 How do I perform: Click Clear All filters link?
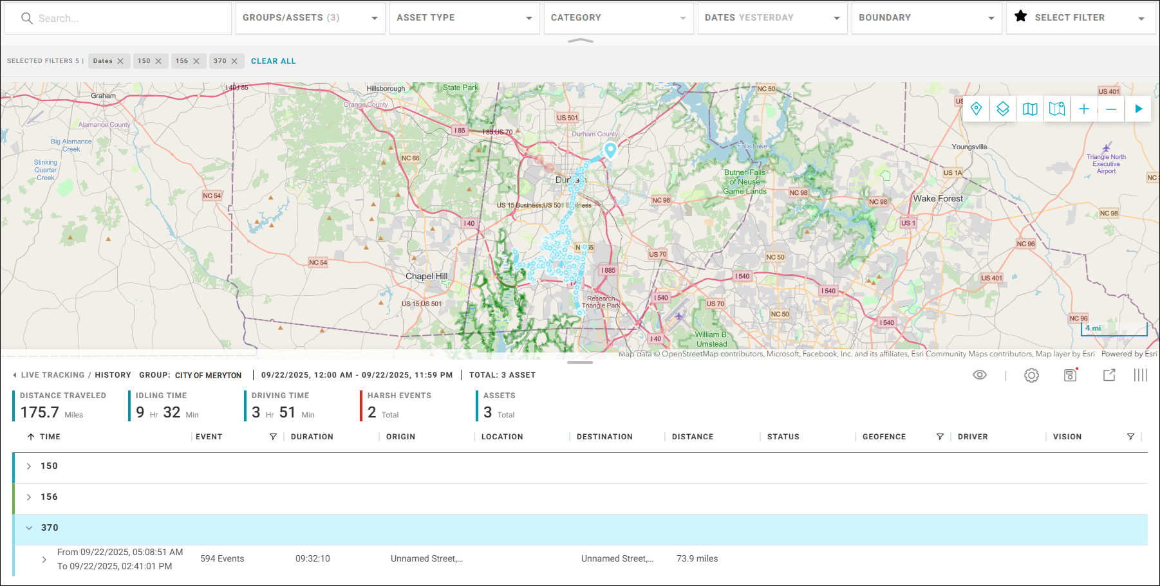point(274,61)
